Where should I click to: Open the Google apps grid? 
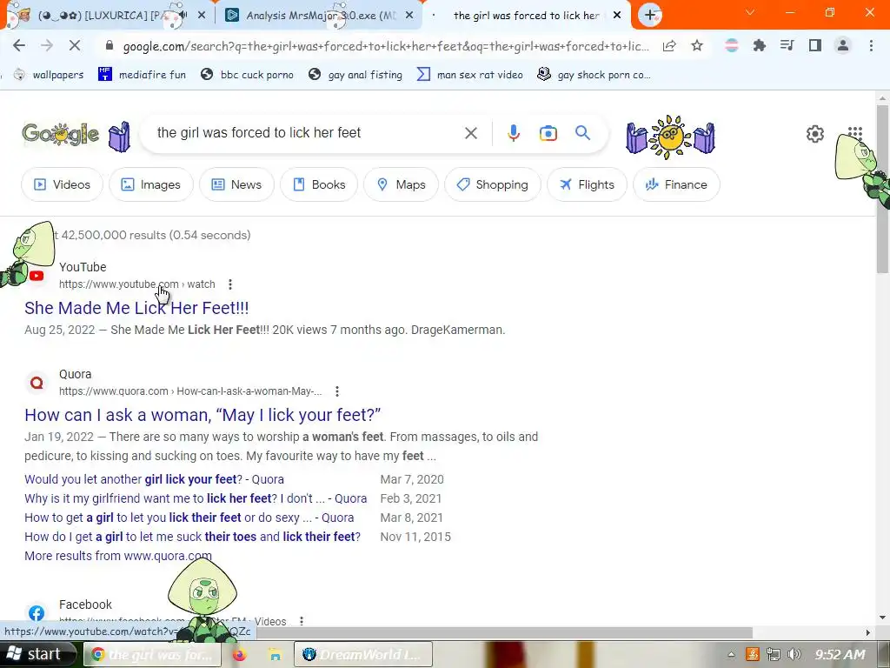click(855, 134)
